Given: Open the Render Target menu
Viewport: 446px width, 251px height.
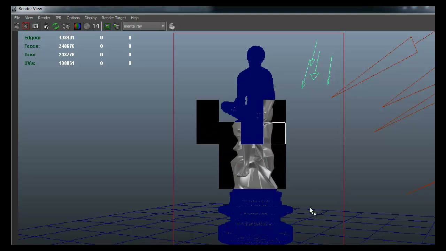Looking at the screenshot, I should click(114, 18).
